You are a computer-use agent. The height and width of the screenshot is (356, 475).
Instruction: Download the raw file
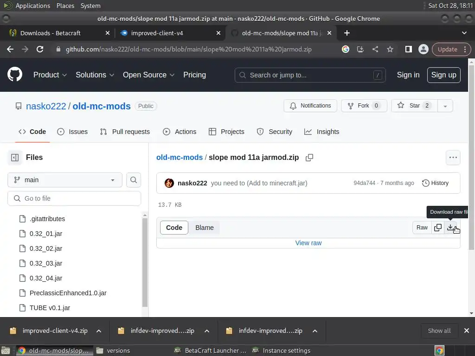click(450, 227)
